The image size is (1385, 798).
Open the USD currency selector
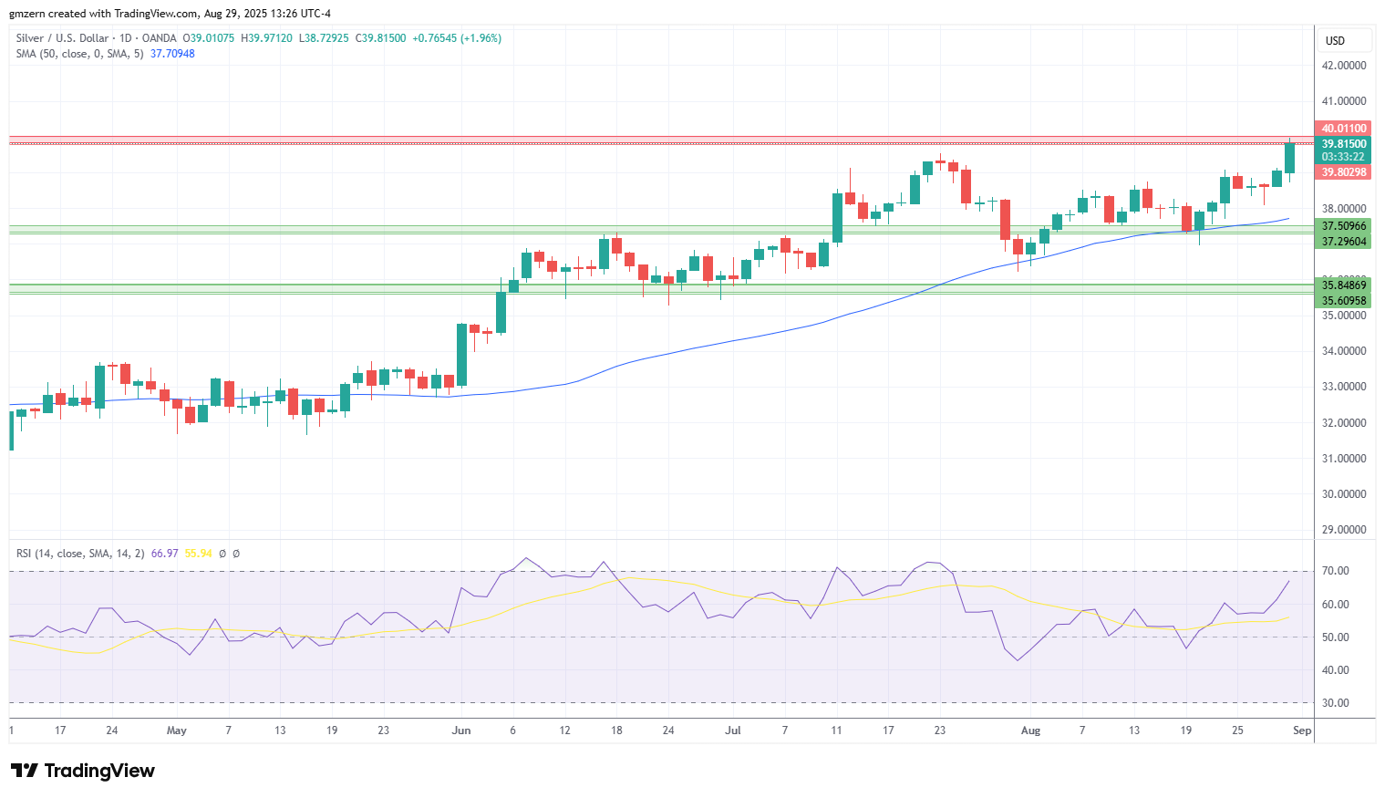coord(1344,40)
